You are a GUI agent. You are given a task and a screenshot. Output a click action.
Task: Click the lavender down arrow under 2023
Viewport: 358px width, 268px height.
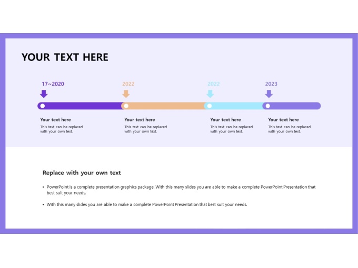click(268, 94)
